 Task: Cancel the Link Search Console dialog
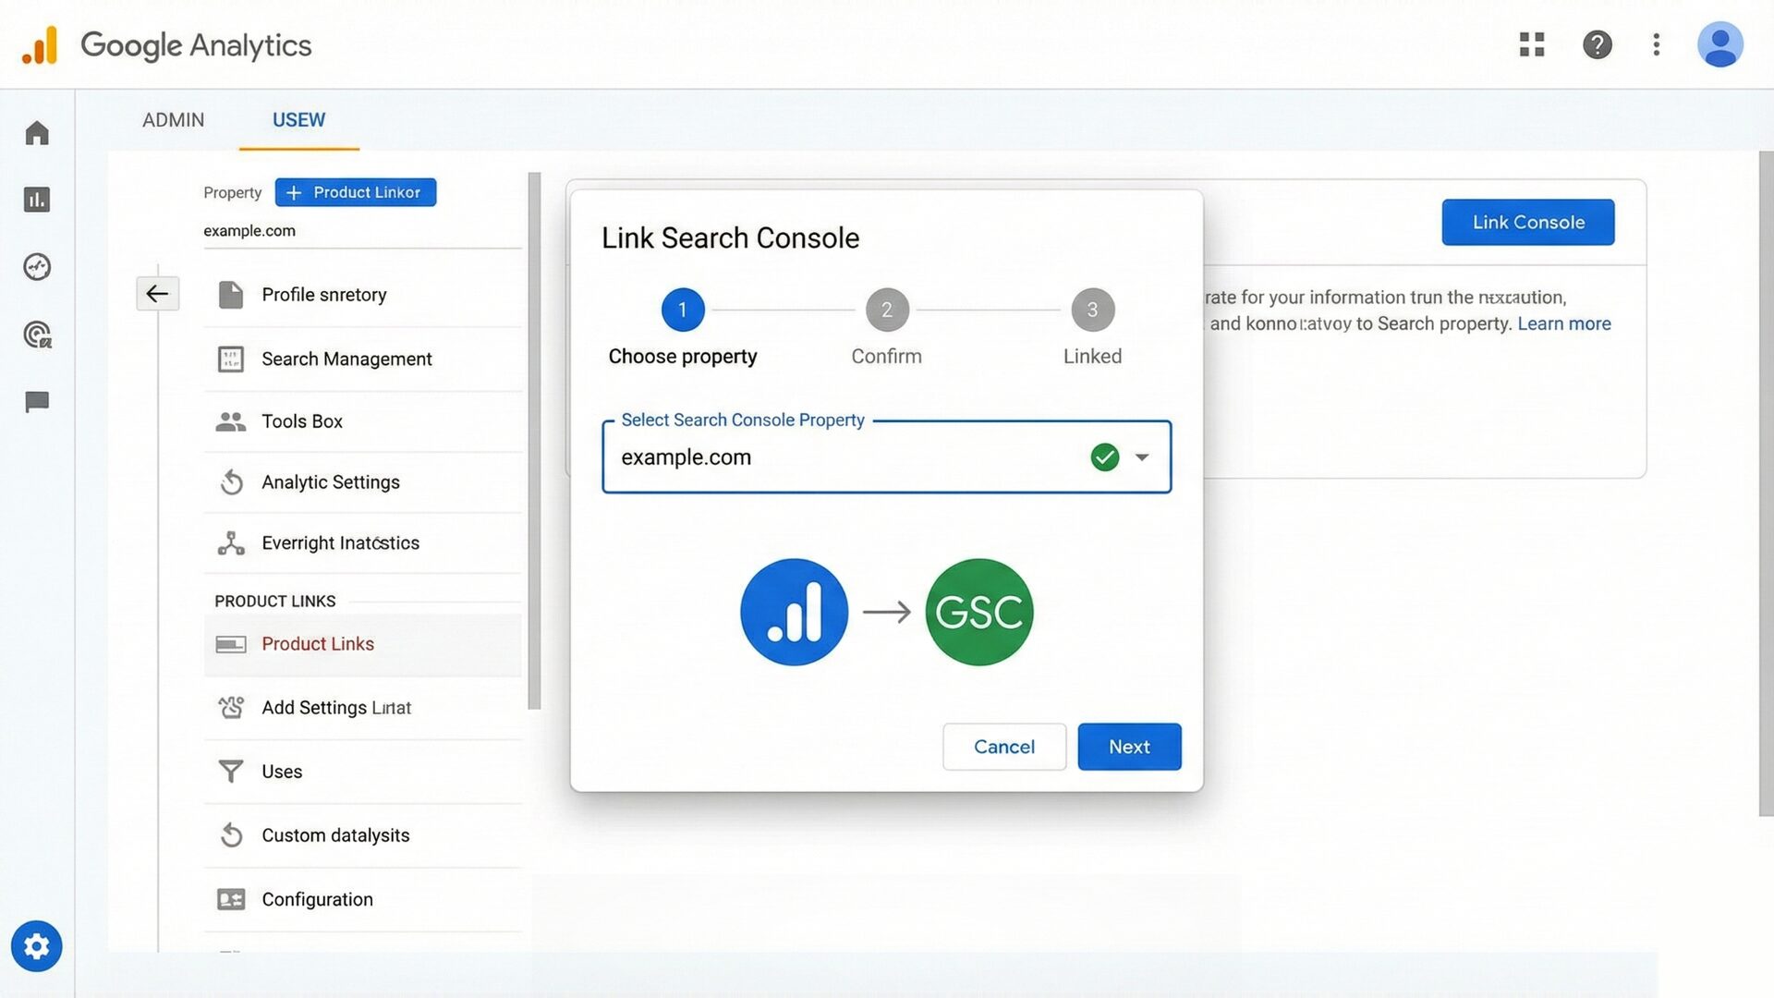(x=1004, y=747)
